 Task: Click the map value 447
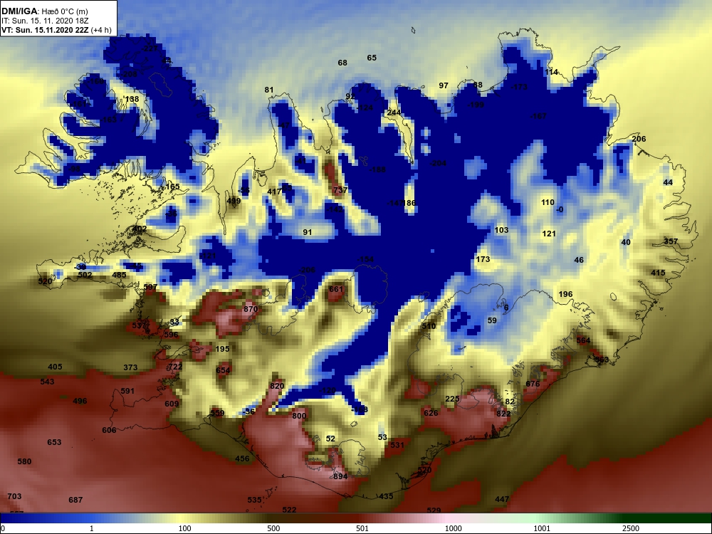click(x=502, y=499)
